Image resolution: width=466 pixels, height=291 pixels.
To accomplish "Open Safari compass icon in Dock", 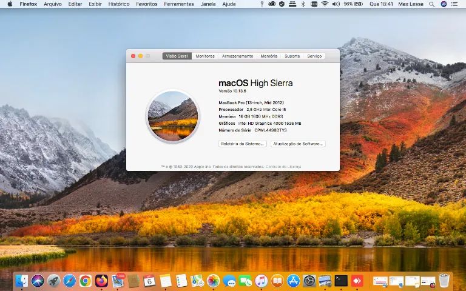I will point(70,281).
